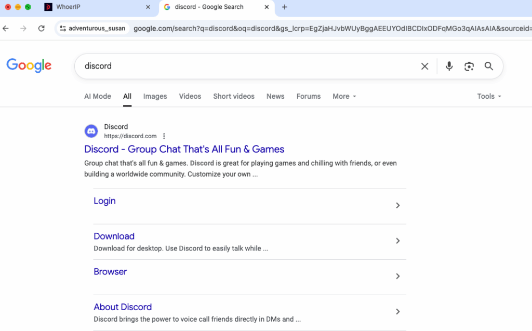532x331 pixels.
Task: Switch to AI Mode
Action: 98,97
